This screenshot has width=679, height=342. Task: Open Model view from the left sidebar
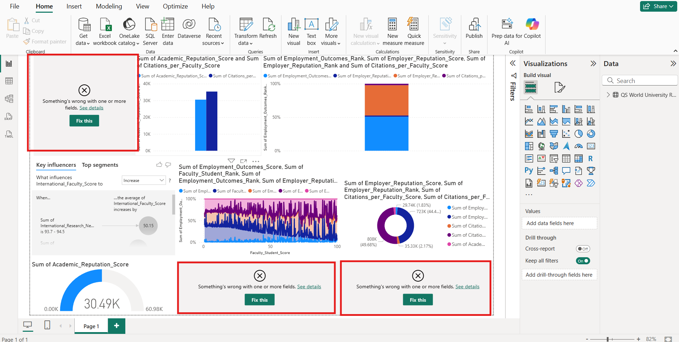pyautogui.click(x=8, y=99)
